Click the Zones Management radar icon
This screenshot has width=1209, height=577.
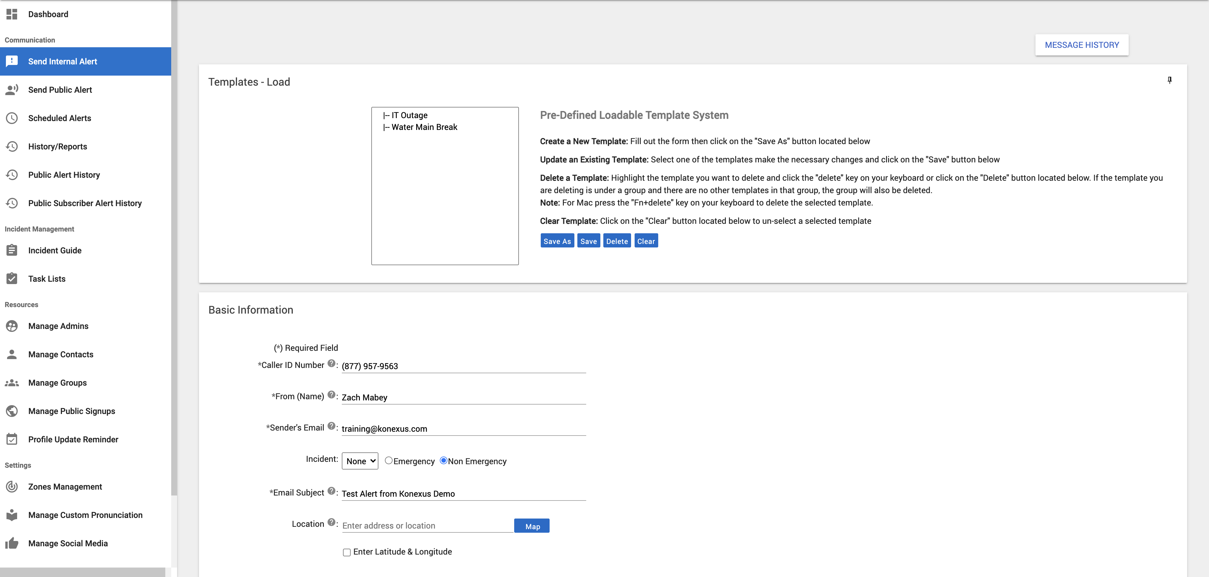coord(12,486)
